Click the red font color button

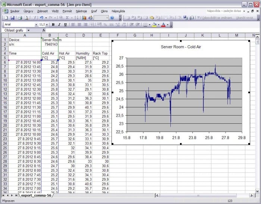click(x=163, y=25)
